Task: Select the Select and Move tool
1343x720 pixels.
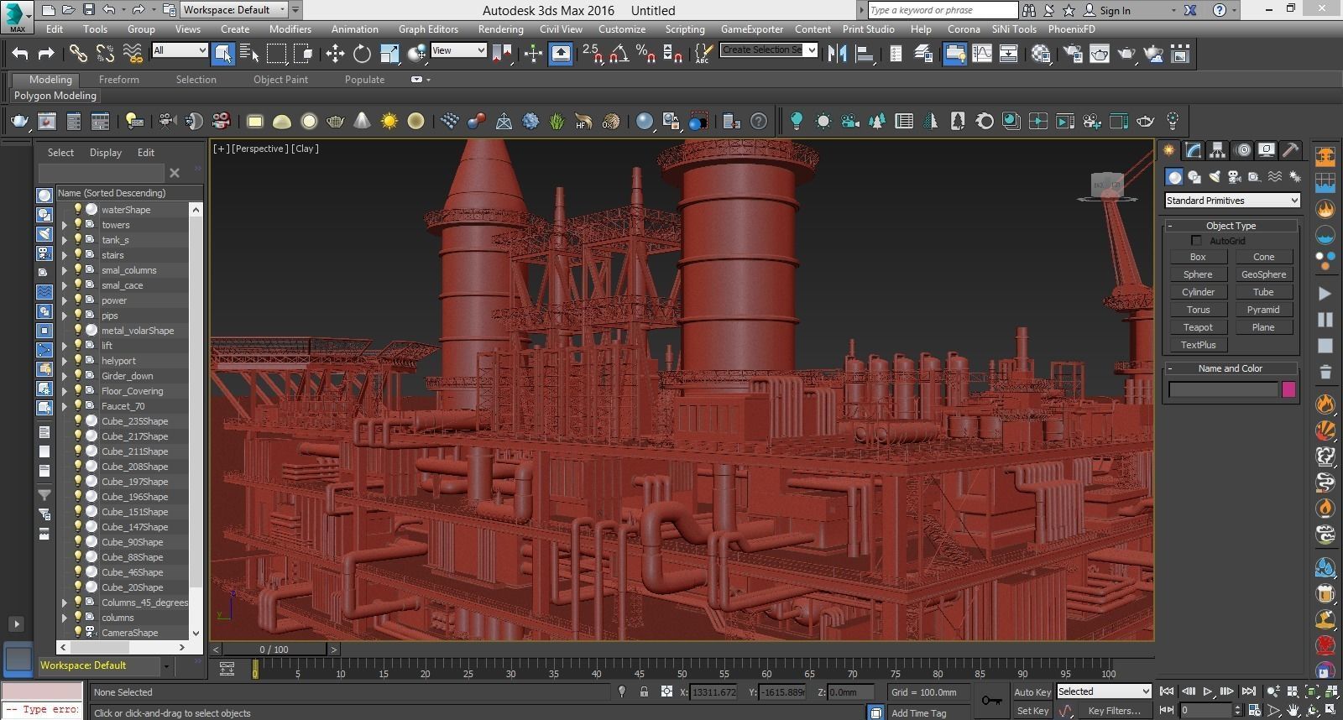Action: coord(335,54)
